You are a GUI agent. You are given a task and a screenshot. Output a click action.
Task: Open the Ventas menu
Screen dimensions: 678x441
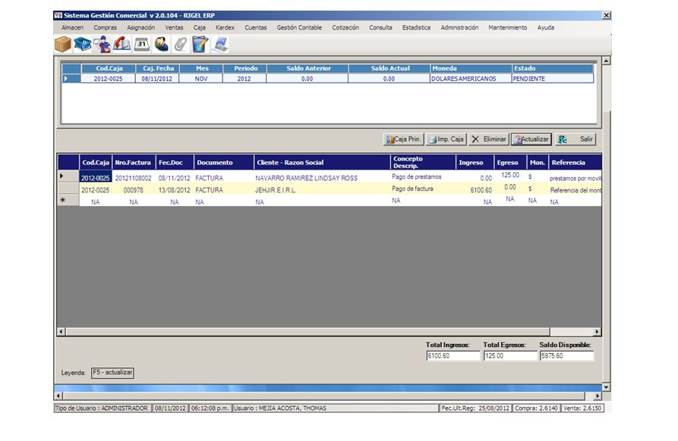tap(174, 27)
